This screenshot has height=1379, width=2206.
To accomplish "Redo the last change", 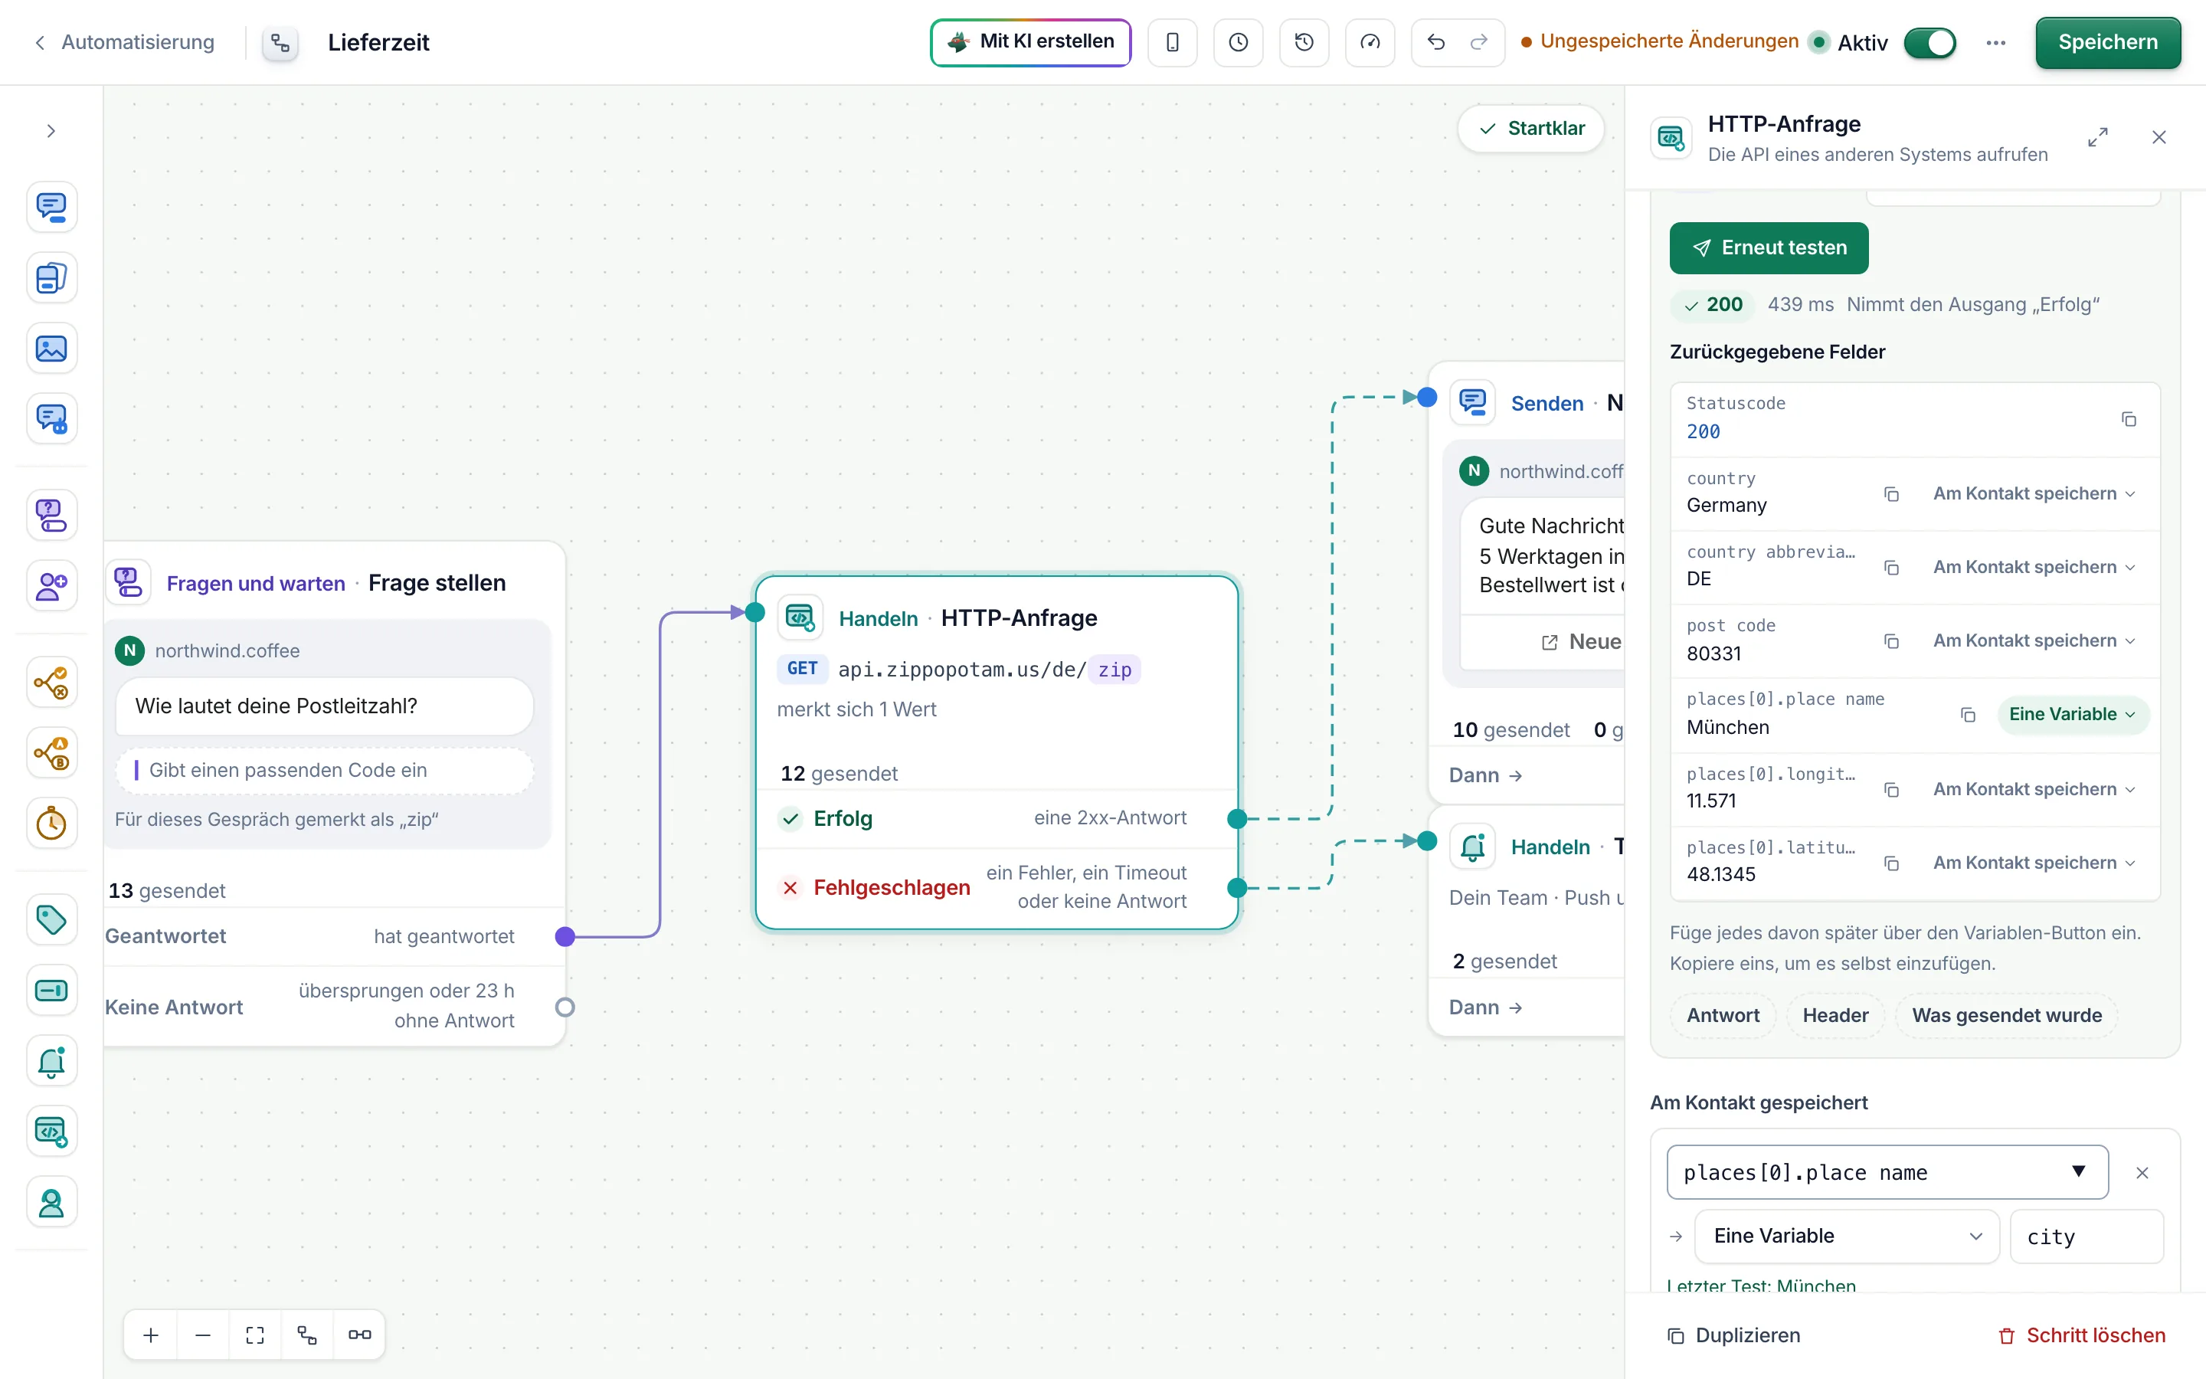I will coord(1478,42).
